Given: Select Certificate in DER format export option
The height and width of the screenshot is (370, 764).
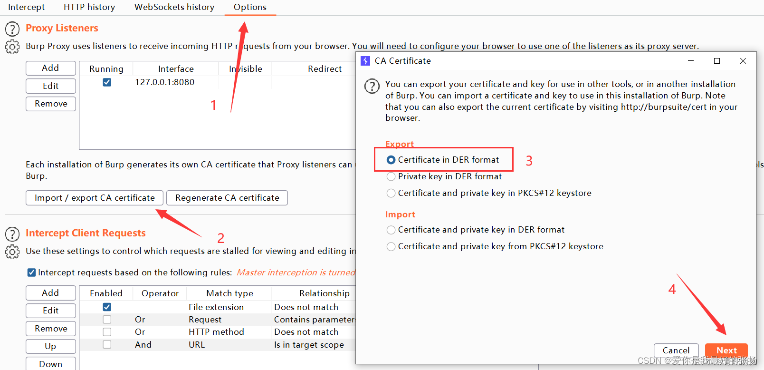Looking at the screenshot, I should point(391,160).
